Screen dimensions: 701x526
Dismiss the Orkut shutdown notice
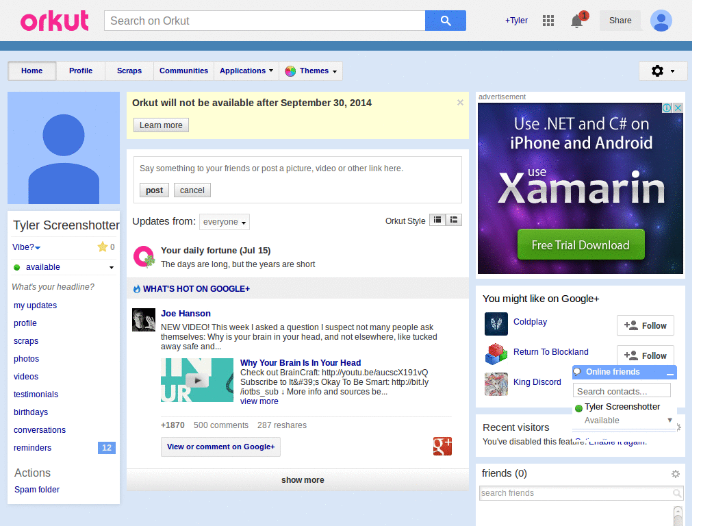(460, 103)
